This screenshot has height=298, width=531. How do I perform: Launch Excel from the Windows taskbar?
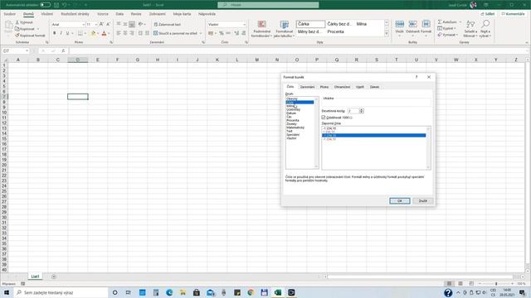[x=278, y=292]
